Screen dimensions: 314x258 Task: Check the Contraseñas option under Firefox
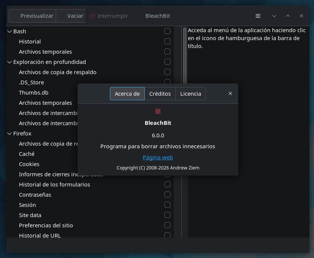click(x=167, y=194)
